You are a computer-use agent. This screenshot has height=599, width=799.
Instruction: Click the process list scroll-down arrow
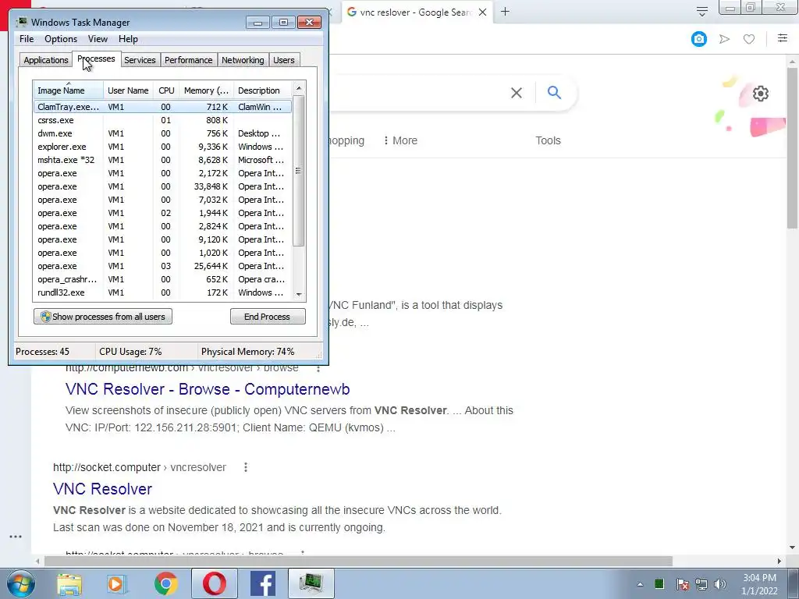[x=299, y=294]
